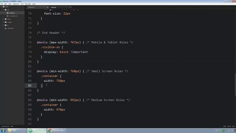Viewport: 236px width, 133px height.
Task: Click the modified dot on main.css tab
Action: [x=70, y=7]
